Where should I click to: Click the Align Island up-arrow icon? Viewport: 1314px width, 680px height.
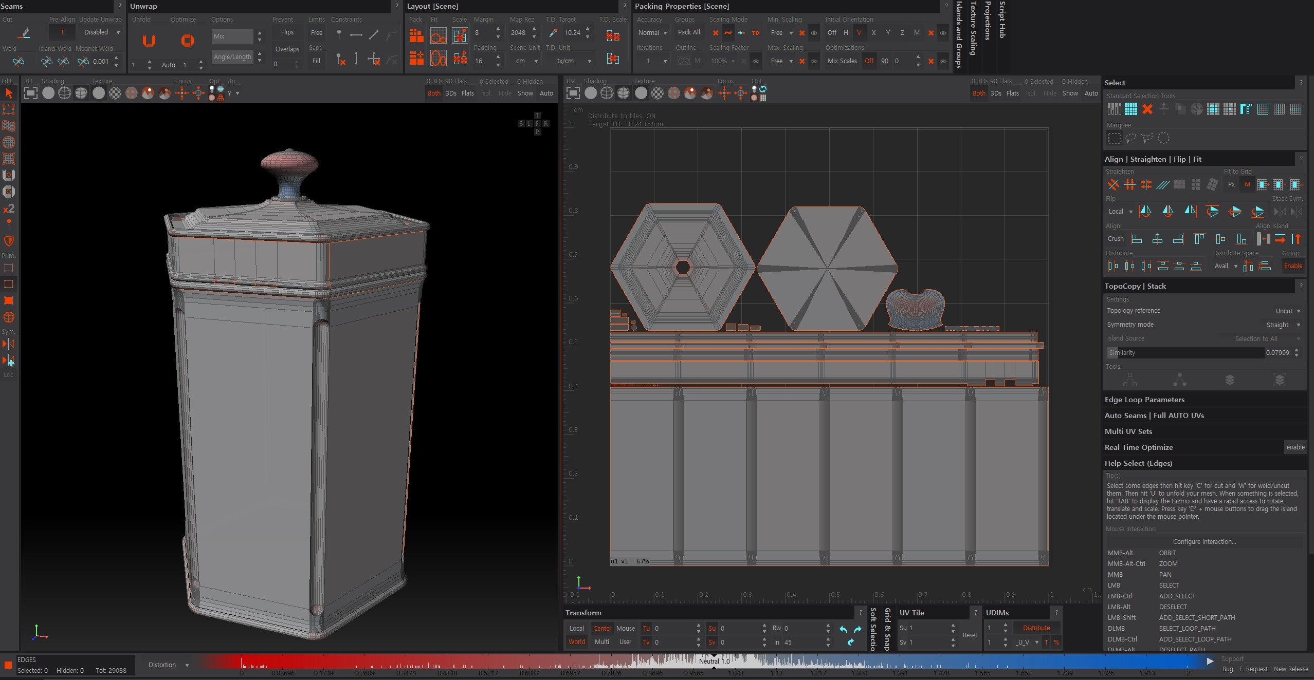click(1297, 239)
